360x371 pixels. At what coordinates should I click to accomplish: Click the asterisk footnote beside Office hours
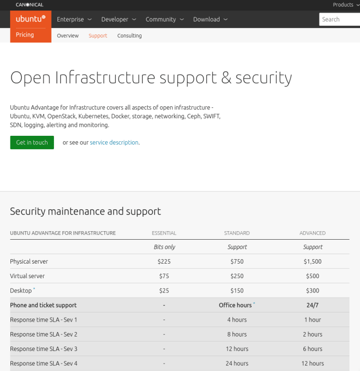tap(254, 303)
